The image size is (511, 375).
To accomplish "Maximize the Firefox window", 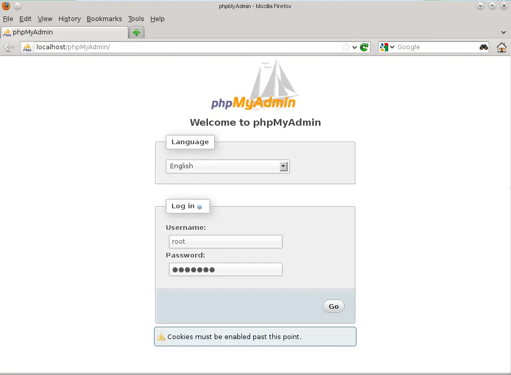I will [492, 6].
